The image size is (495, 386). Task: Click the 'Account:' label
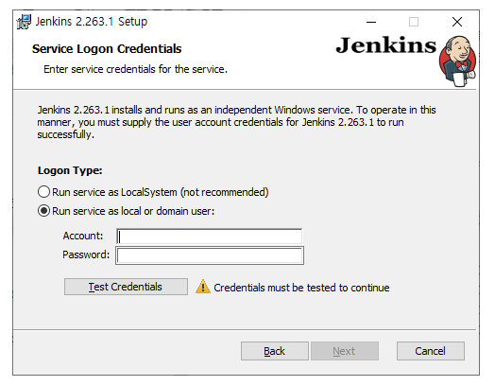(x=83, y=236)
